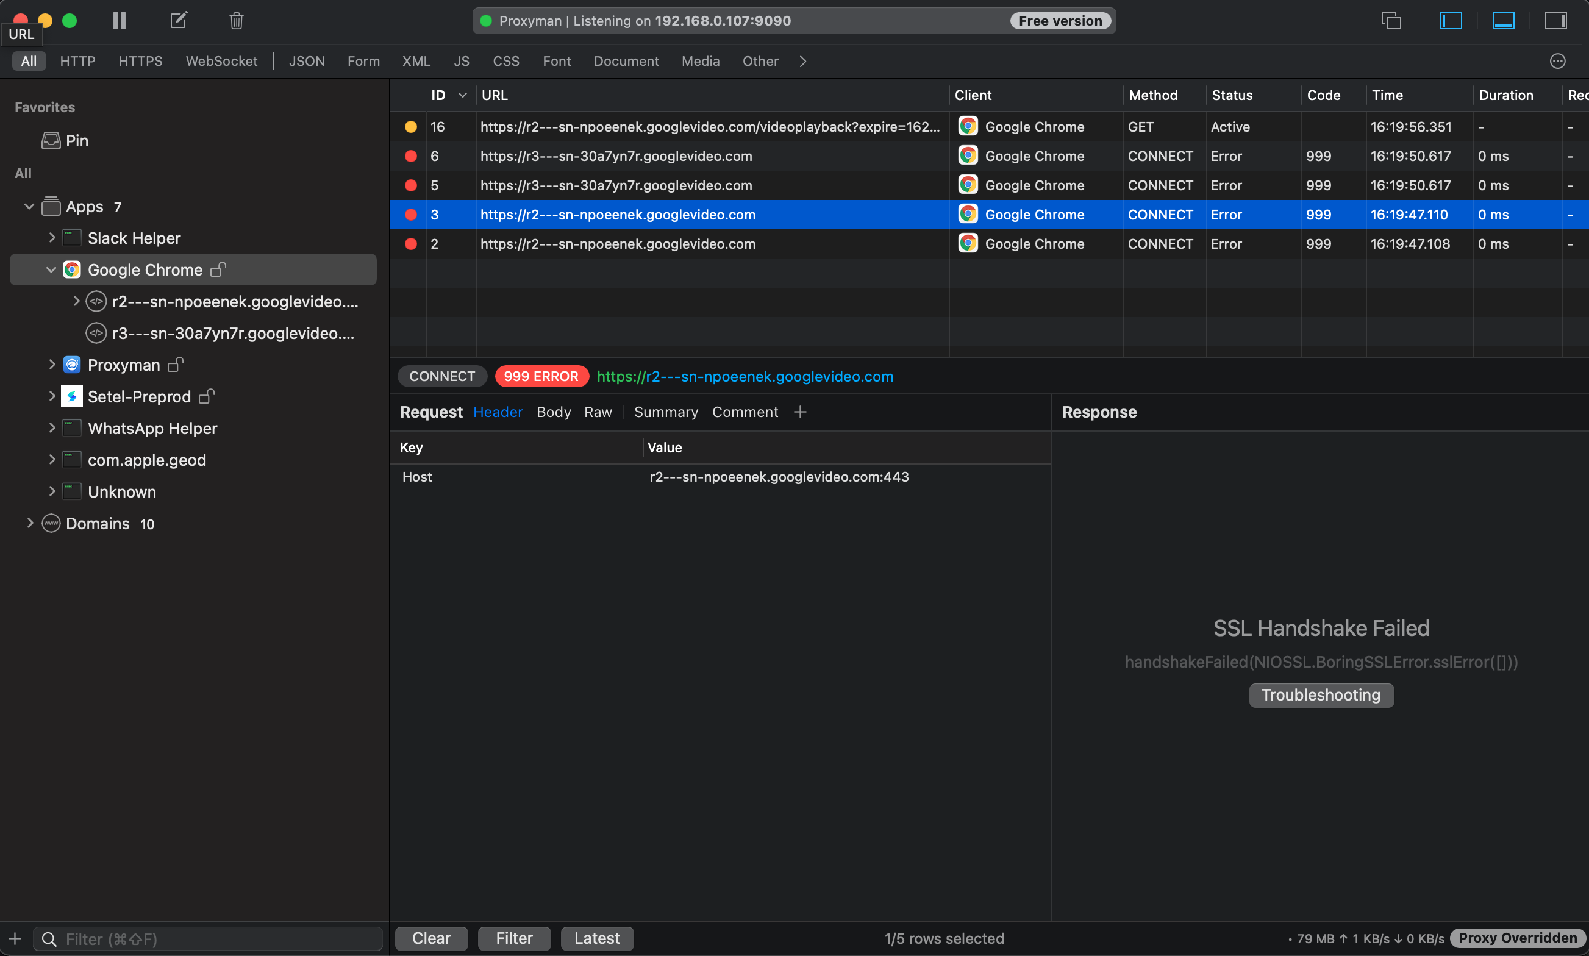
Task: Collapse the Google Chrome app tree
Action: click(52, 269)
